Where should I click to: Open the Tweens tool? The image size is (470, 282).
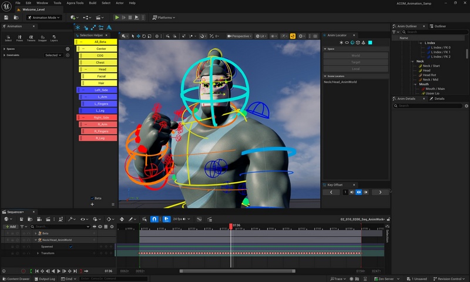pyautogui.click(x=31, y=38)
